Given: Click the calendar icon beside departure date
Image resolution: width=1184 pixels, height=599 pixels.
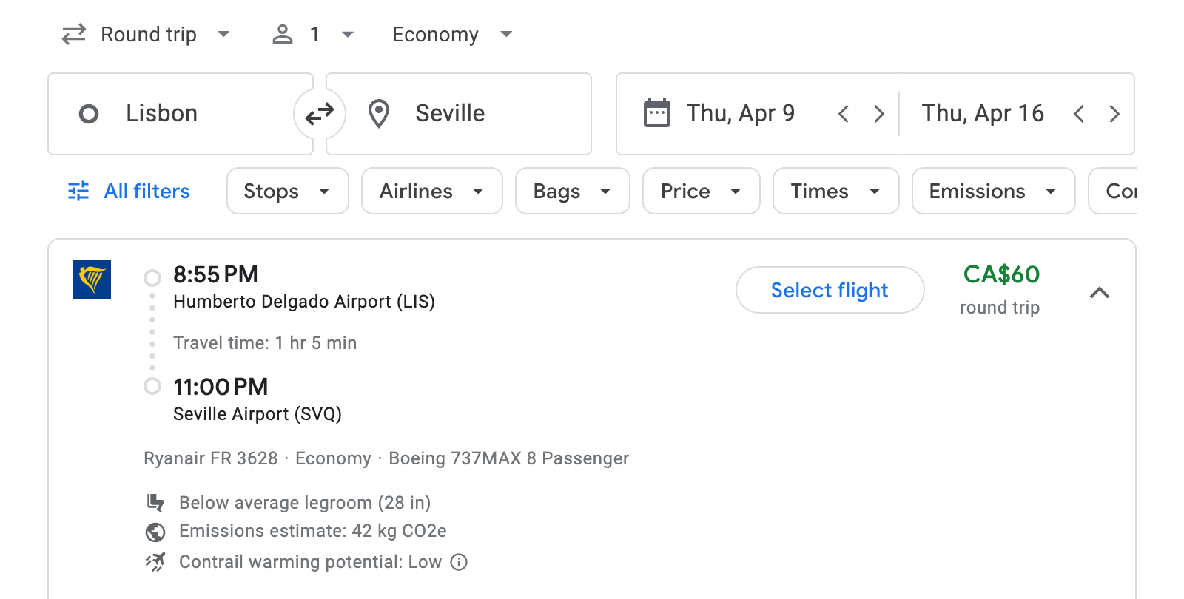Looking at the screenshot, I should pyautogui.click(x=657, y=112).
